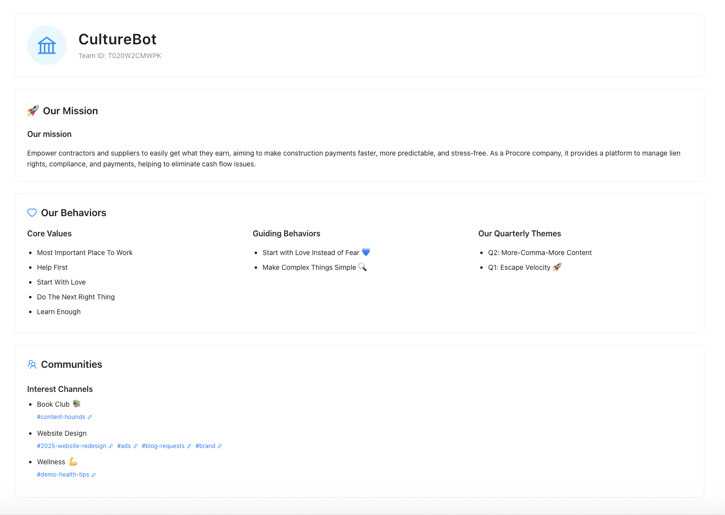
Task: Click the bank building CultureBot logo icon
Action: pyautogui.click(x=47, y=45)
